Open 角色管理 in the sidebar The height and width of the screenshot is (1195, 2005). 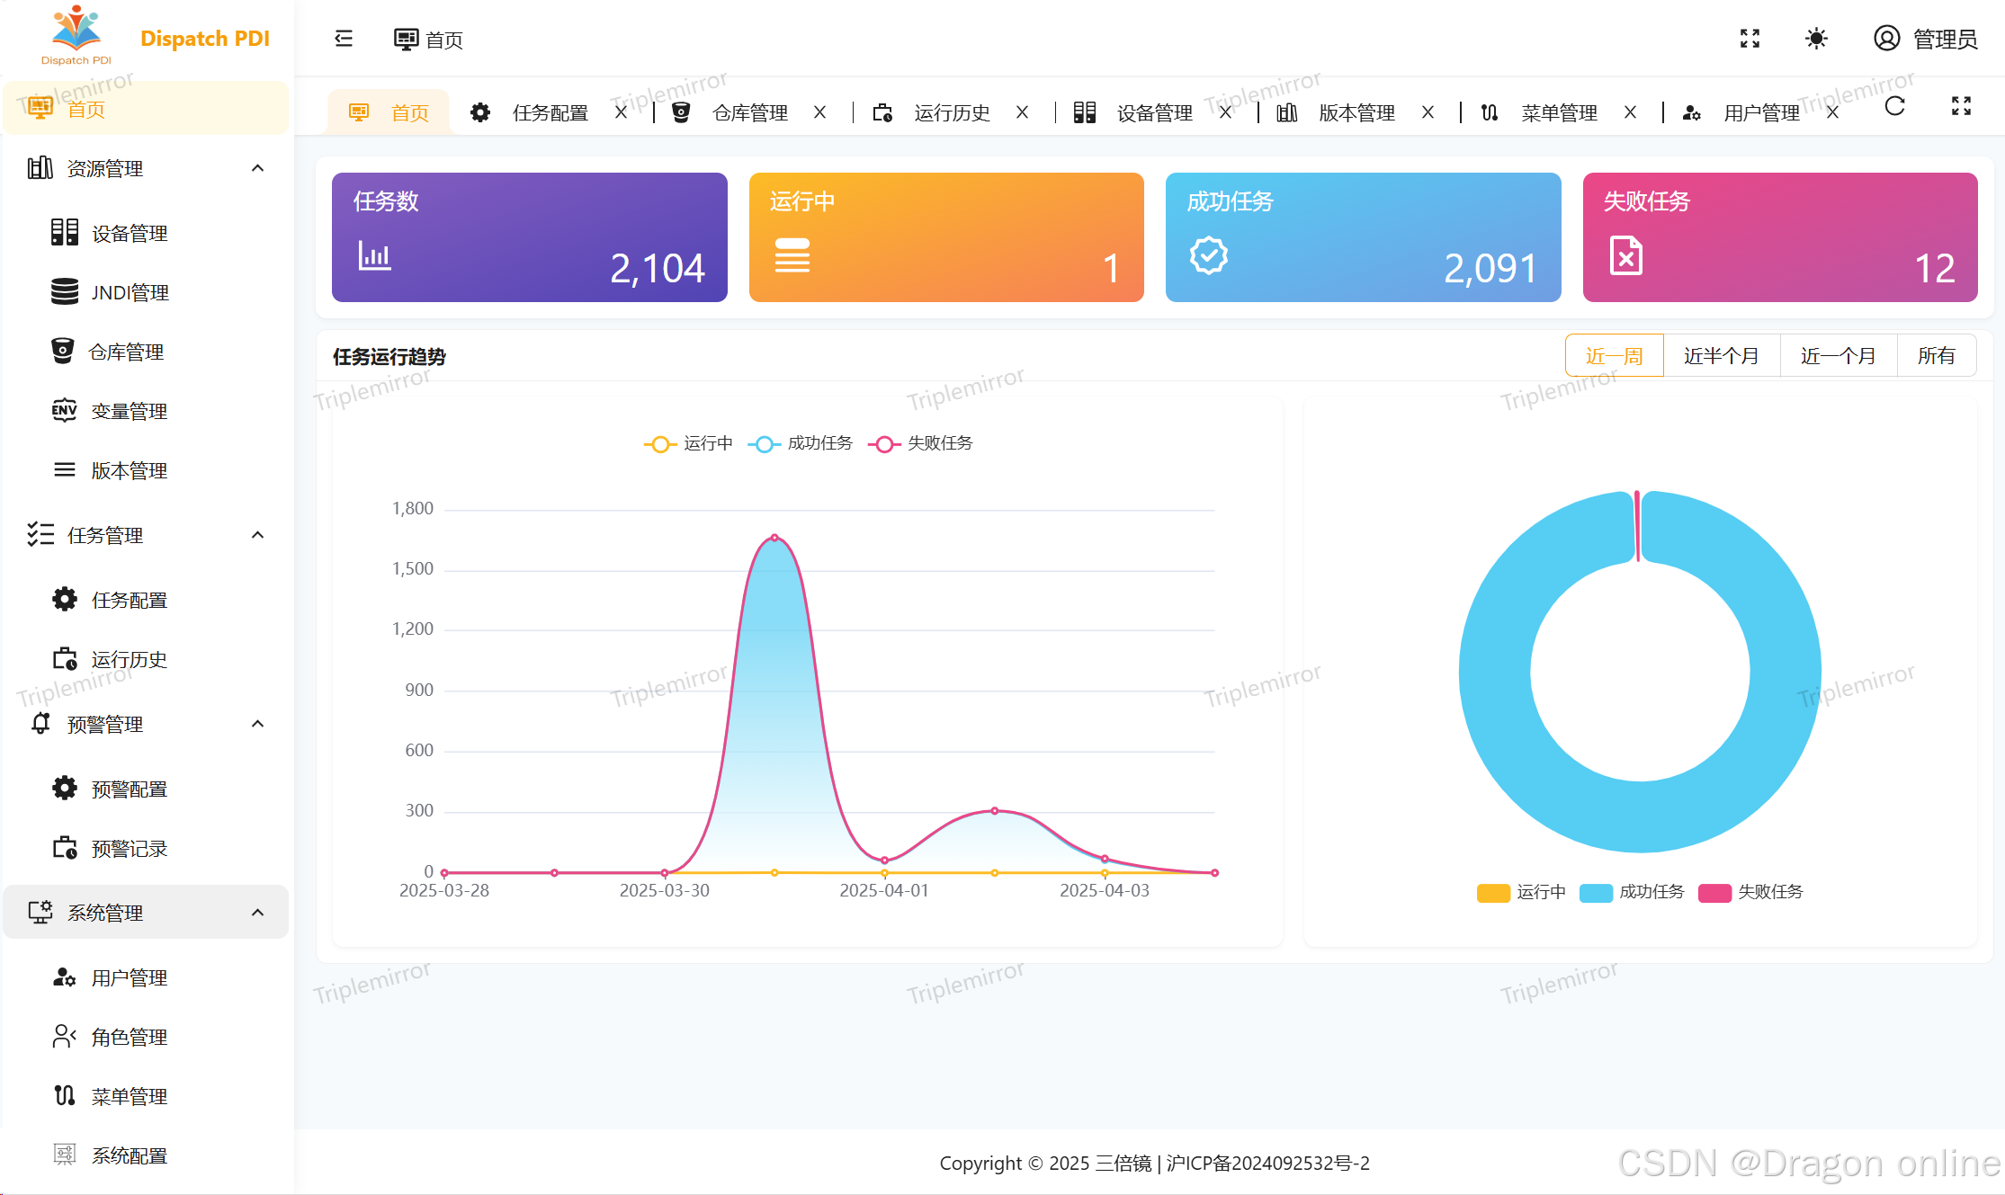click(x=129, y=1037)
